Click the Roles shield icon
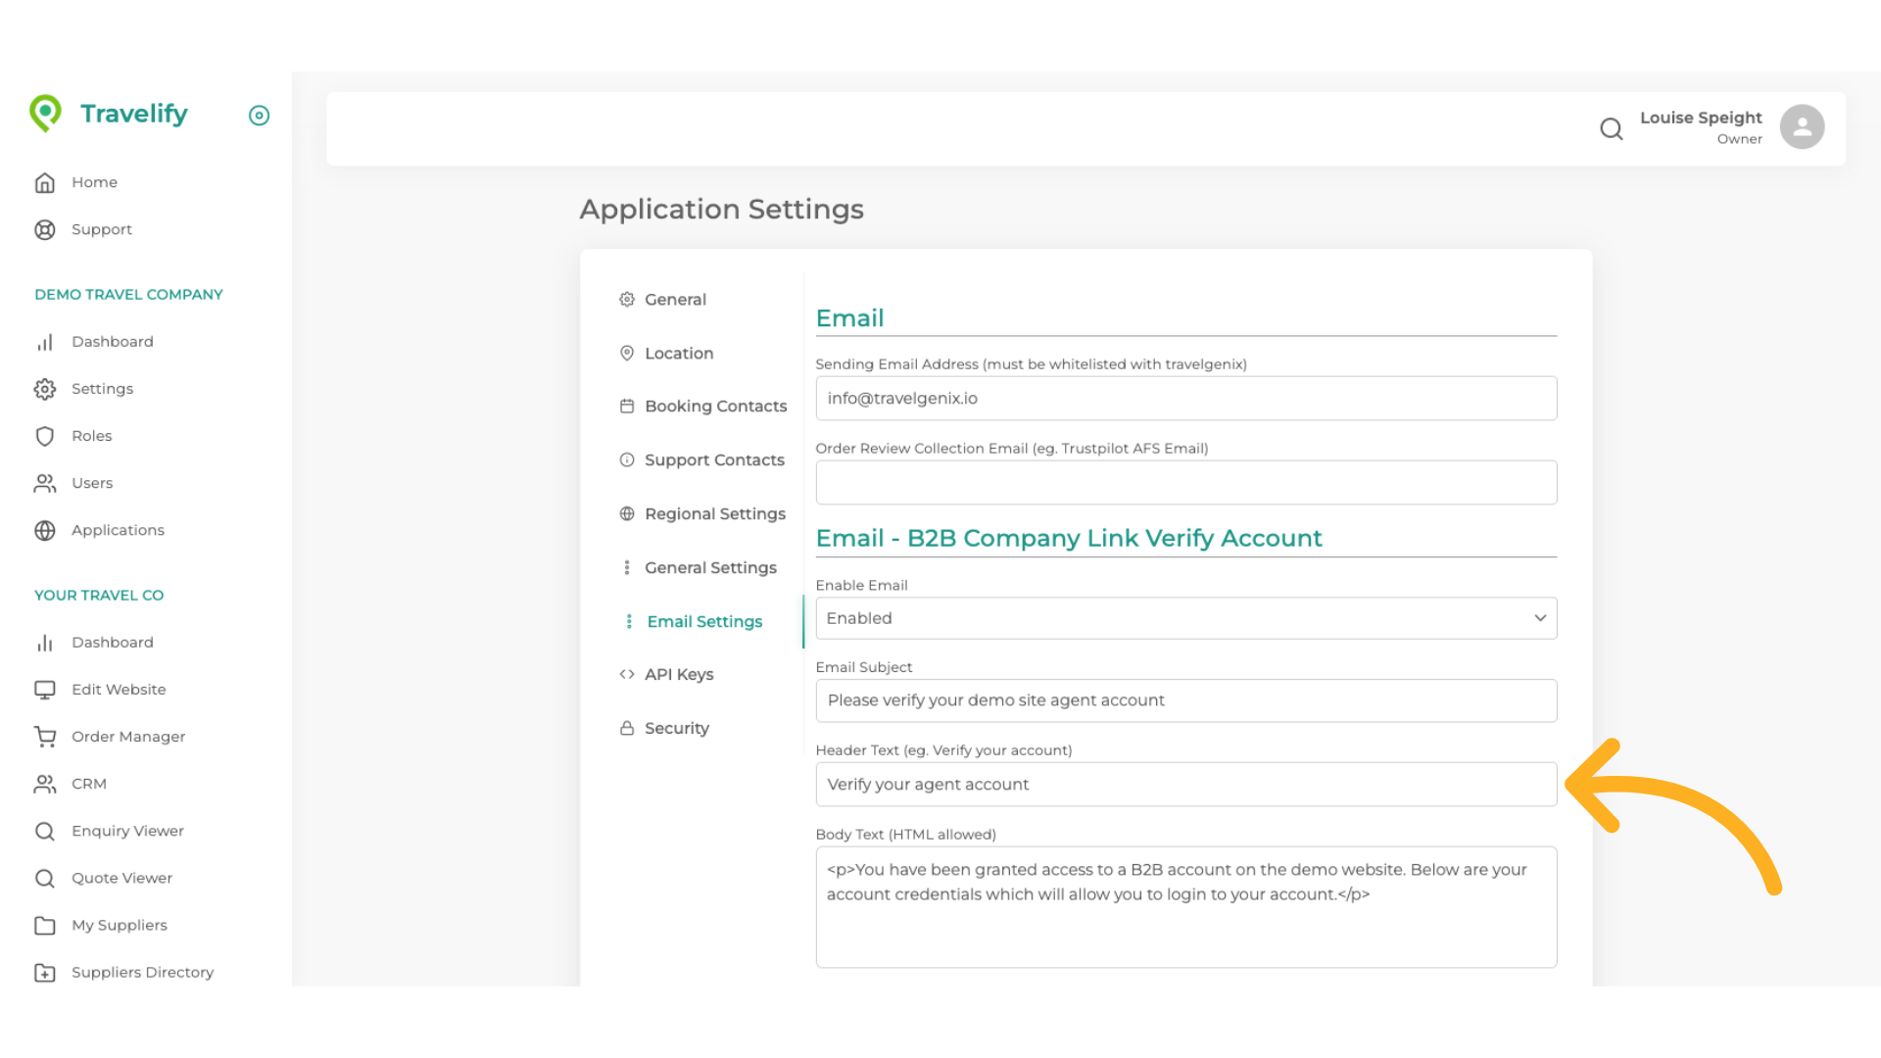 pos(45,436)
